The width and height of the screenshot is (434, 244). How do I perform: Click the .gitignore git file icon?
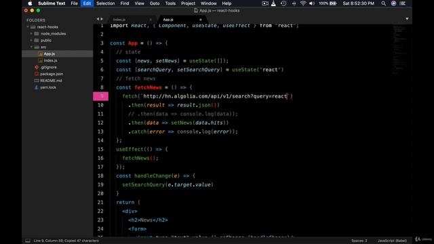click(x=37, y=67)
